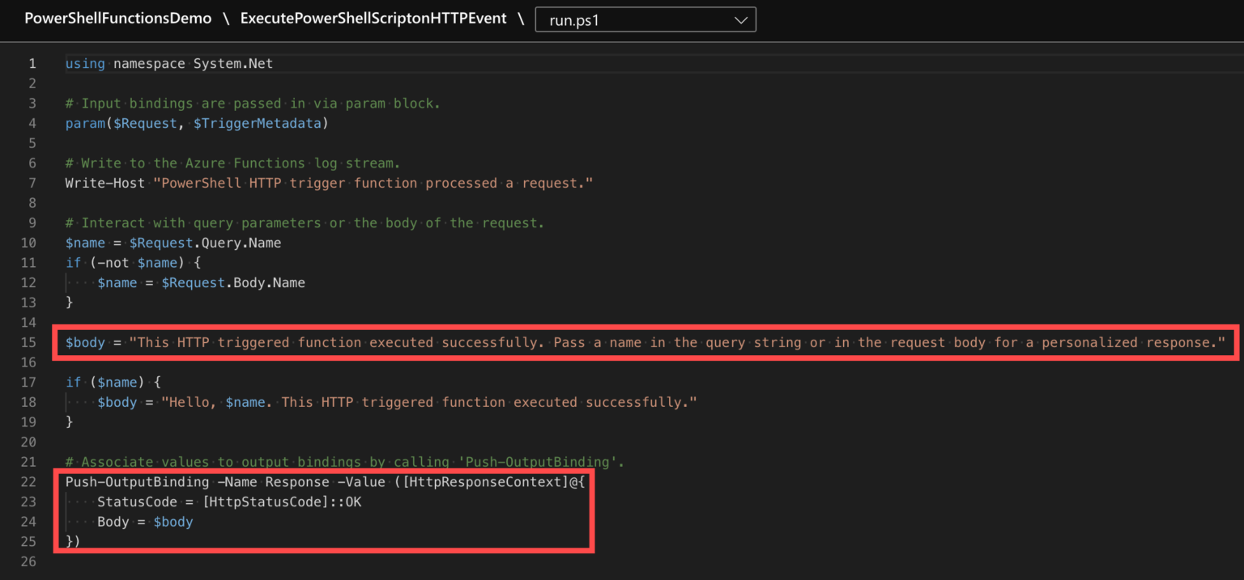
Task: Click the if ($name) statement on line 17
Action: [x=113, y=382]
